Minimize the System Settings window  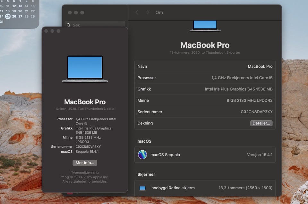[76, 12]
